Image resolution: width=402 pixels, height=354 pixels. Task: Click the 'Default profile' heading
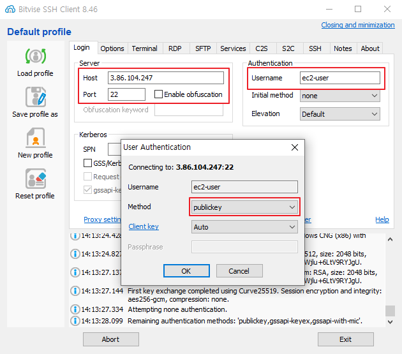pyautogui.click(x=39, y=32)
